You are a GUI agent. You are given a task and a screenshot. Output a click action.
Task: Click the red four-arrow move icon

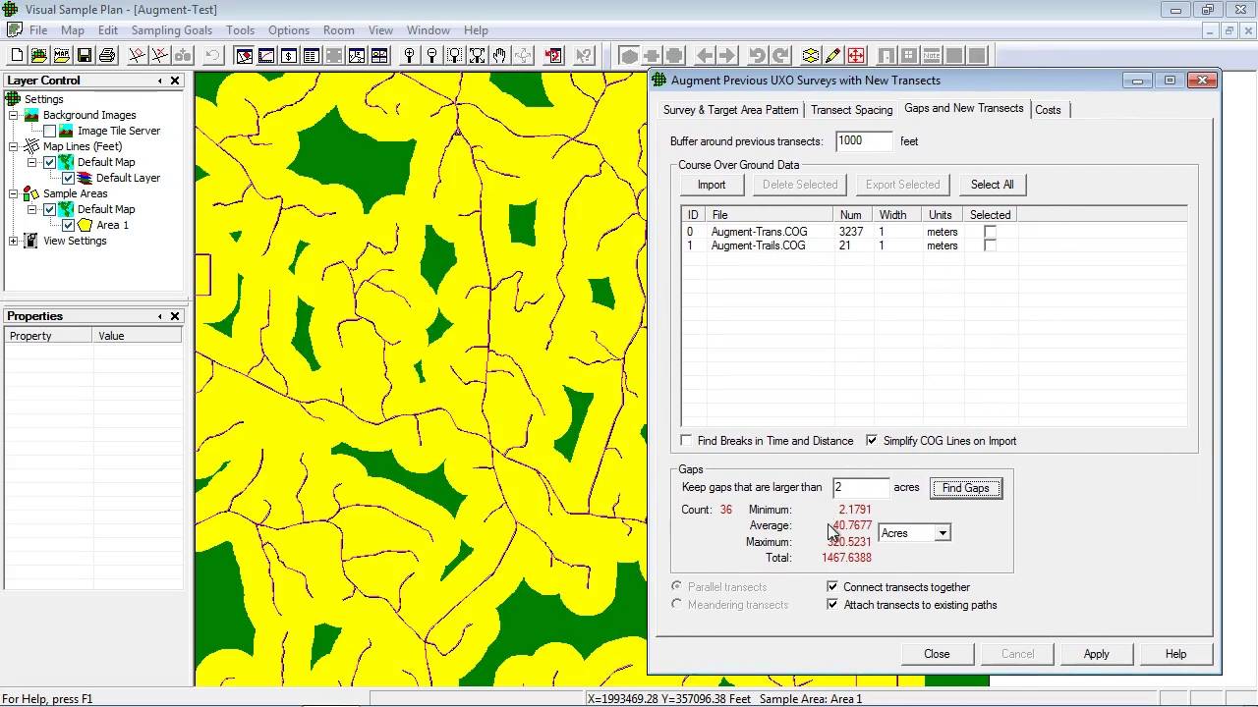[856, 56]
